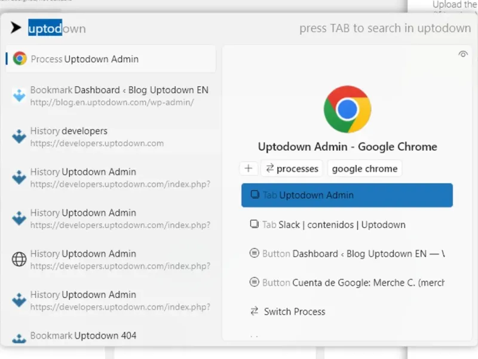Screen dimensions: 478x359
Task: Open History developers entry
Action: pos(111,137)
